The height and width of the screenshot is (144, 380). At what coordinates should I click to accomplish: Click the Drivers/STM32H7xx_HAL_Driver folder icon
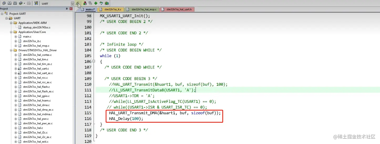point(15,50)
